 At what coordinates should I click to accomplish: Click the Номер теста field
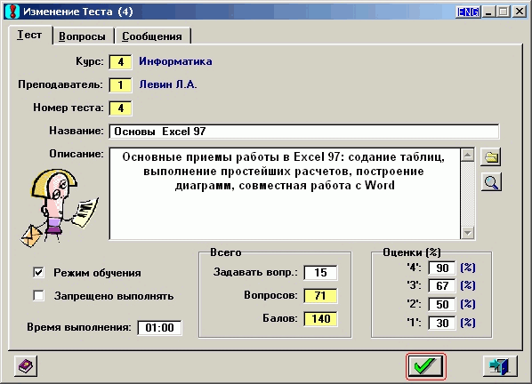click(x=120, y=108)
